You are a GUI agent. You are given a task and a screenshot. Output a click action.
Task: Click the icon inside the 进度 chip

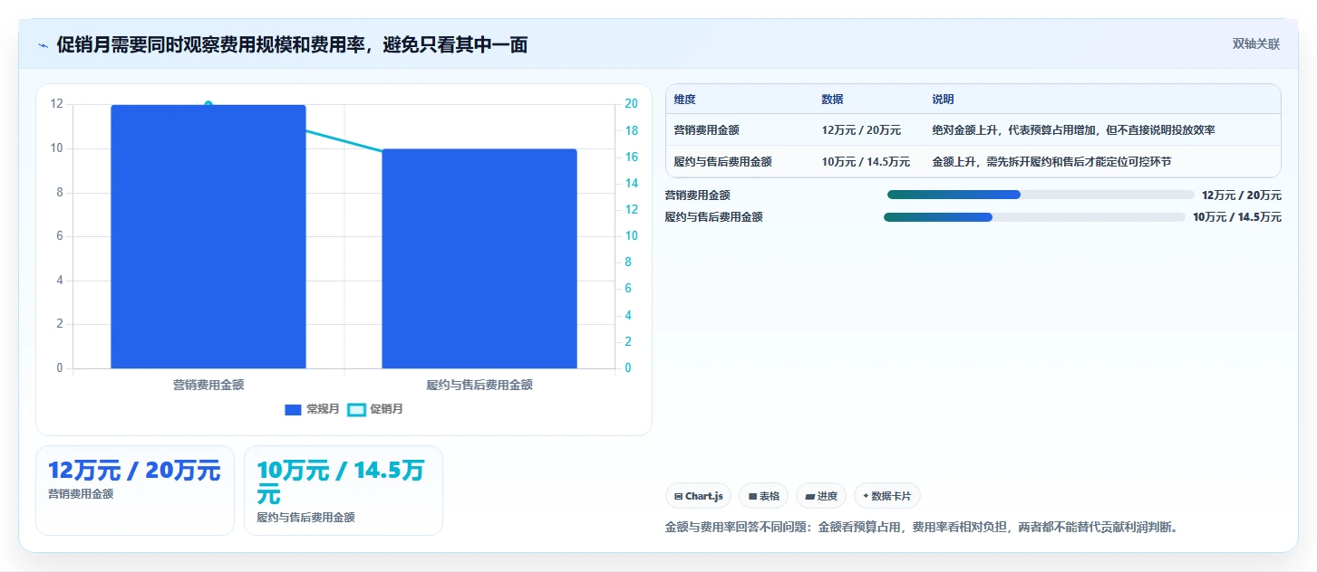click(x=809, y=497)
